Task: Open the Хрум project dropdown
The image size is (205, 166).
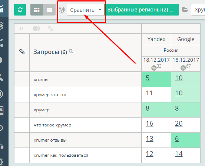Action: pyautogui.click(x=198, y=10)
